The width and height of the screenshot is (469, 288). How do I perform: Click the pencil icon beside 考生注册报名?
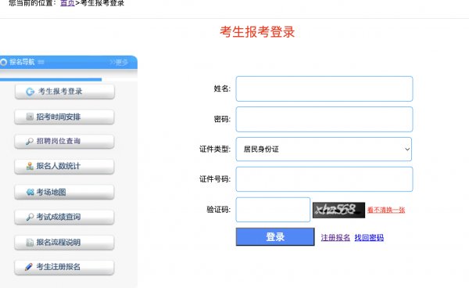point(29,267)
